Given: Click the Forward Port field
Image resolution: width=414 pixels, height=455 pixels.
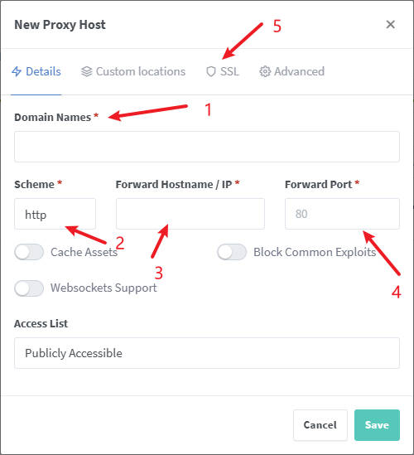Looking at the screenshot, I should click(x=342, y=214).
